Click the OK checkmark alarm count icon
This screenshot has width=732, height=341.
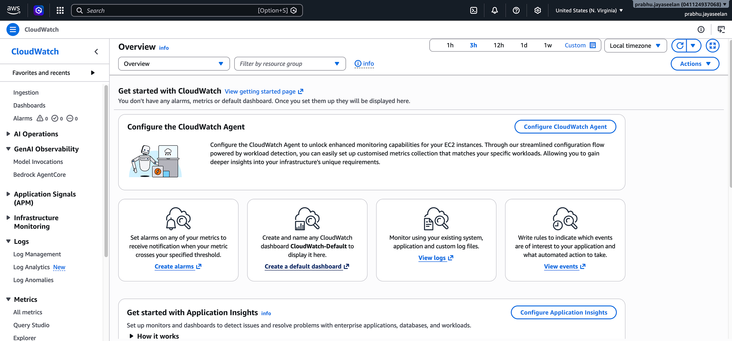point(55,118)
